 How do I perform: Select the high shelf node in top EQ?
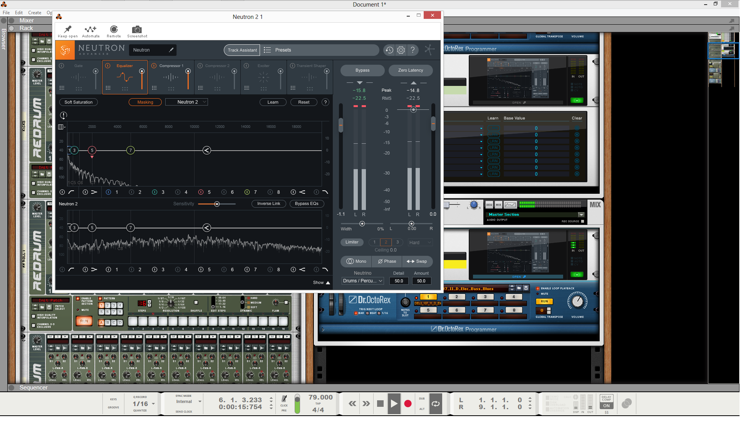coord(207,150)
